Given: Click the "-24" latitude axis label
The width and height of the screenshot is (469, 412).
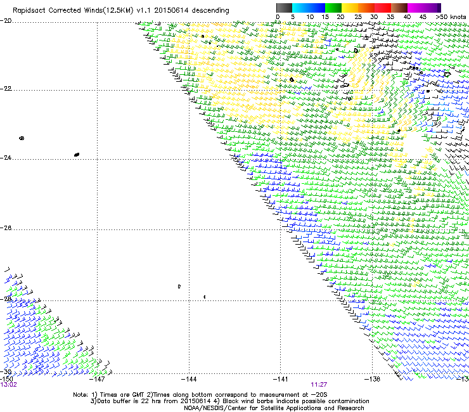Looking at the screenshot, I should [x=6, y=157].
